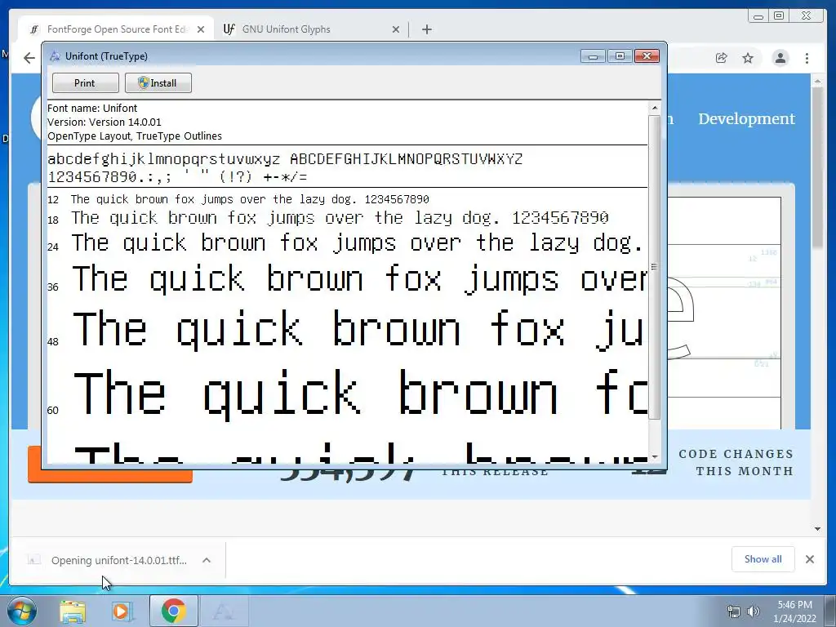836x627 pixels.
Task: Open Development link on FontForge page
Action: coord(746,118)
